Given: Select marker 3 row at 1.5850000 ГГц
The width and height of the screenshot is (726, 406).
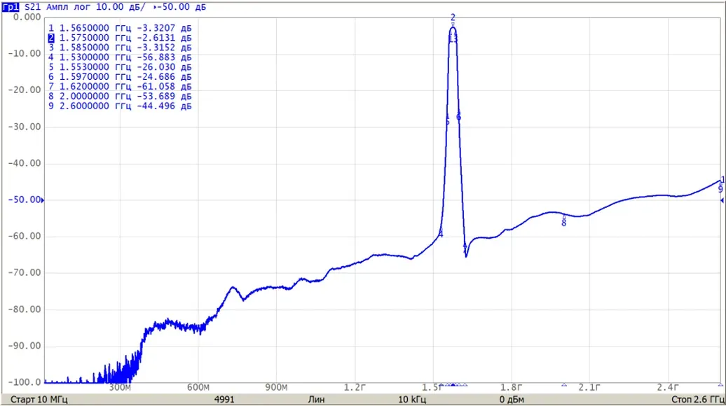Looking at the screenshot, I should click(x=120, y=48).
